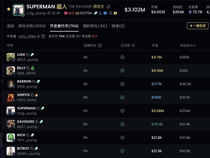This screenshot has width=210, height=158.
Task: Click the pill icon next to BARRON
Action: point(38,81)
